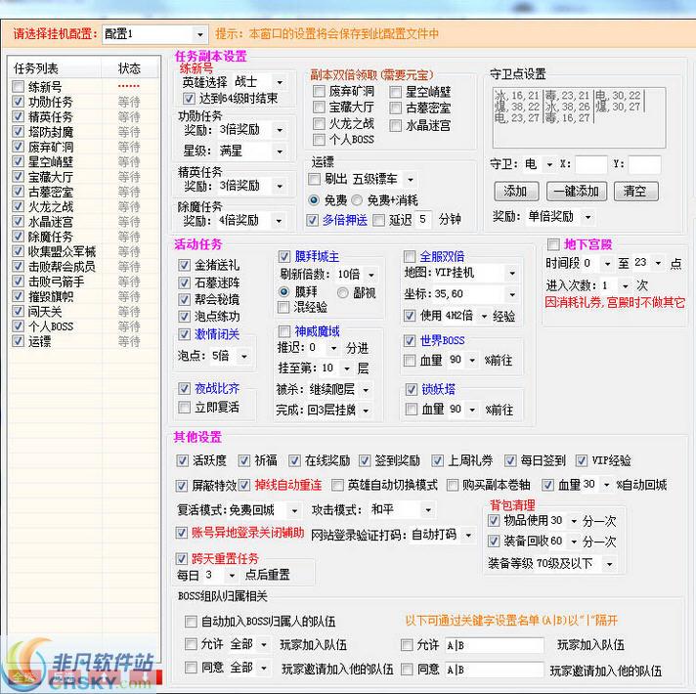Click the 守卫点设置 coordinates list box

(x=579, y=117)
